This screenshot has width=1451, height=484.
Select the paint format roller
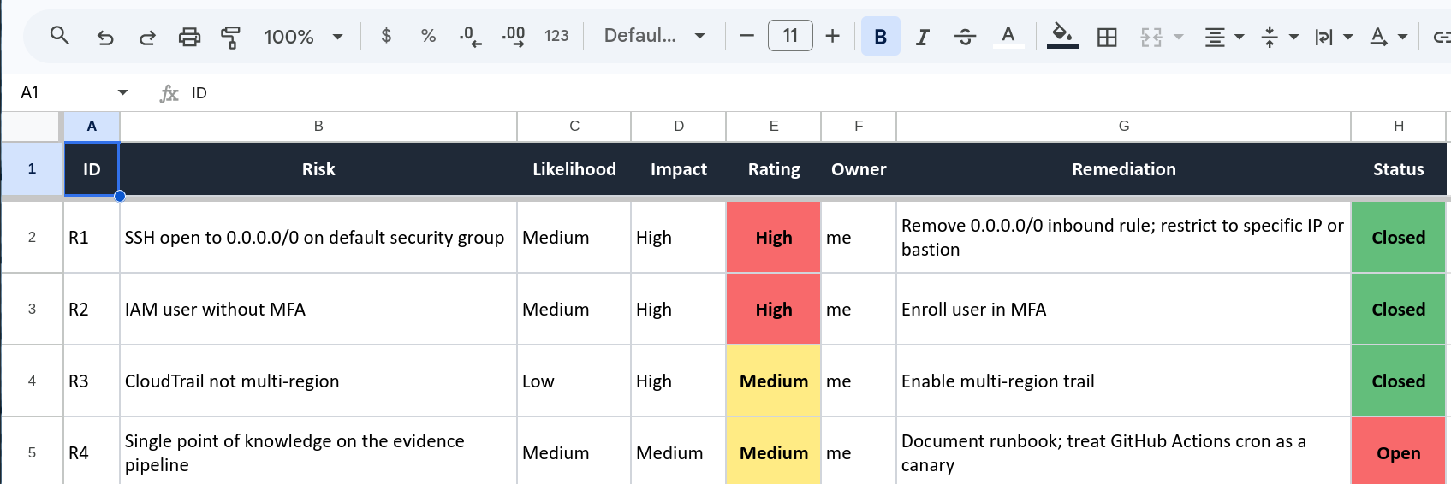click(230, 37)
